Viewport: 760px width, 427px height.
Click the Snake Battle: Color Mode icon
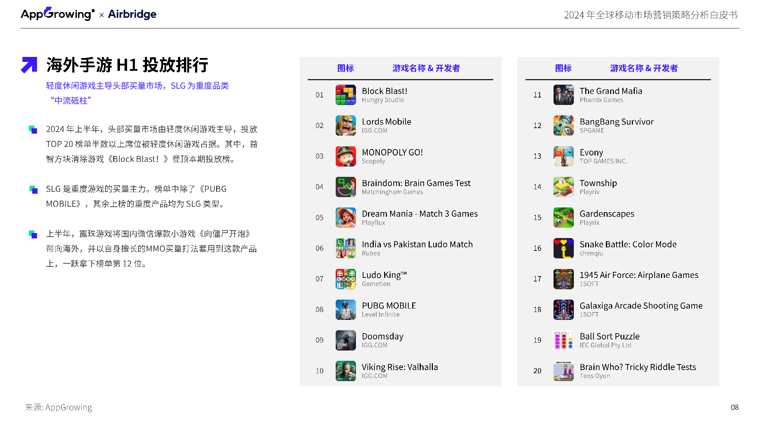pyautogui.click(x=563, y=248)
